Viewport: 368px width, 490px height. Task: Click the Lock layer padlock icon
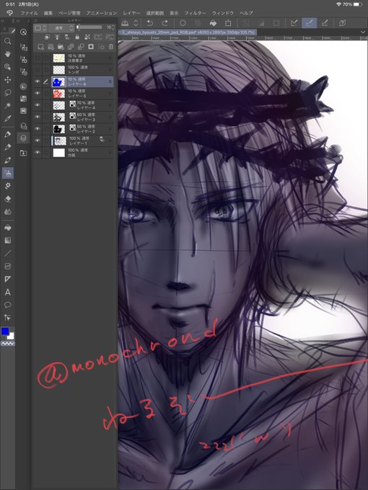(x=77, y=37)
